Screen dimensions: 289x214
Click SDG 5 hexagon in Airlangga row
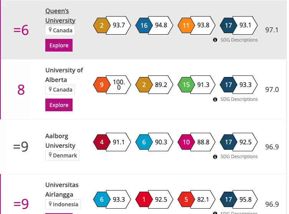point(186,199)
